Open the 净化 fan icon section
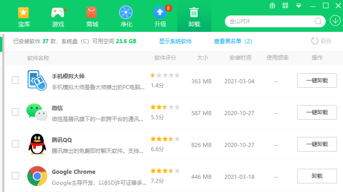Viewport: 343px width, 192px height. (126, 16)
